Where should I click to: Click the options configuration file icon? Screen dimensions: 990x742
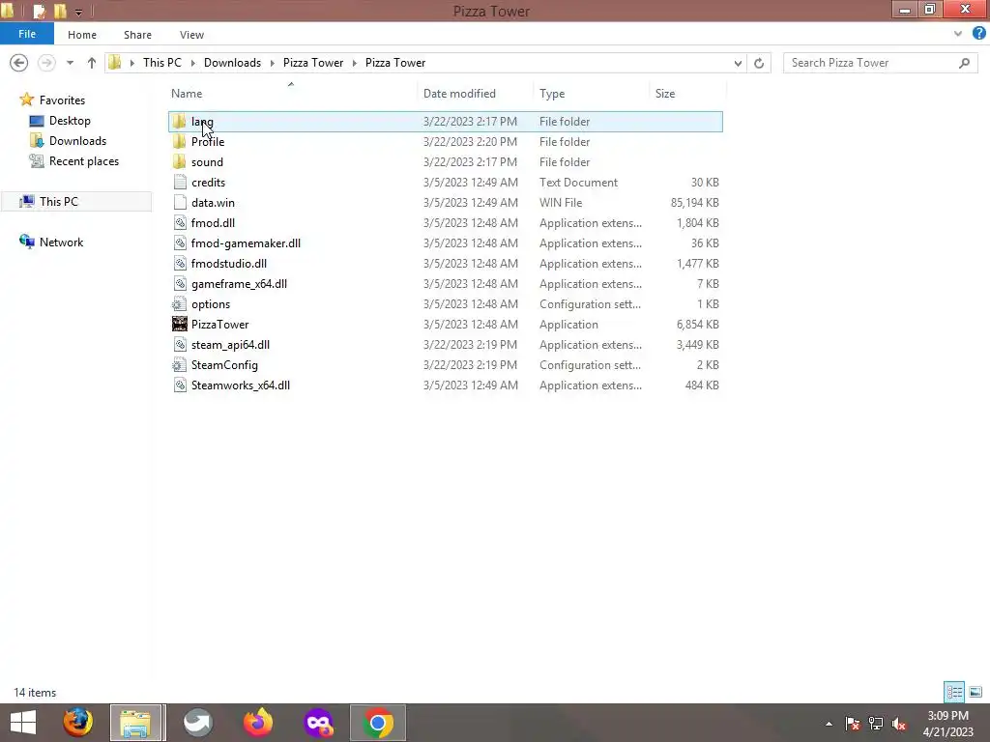179,303
